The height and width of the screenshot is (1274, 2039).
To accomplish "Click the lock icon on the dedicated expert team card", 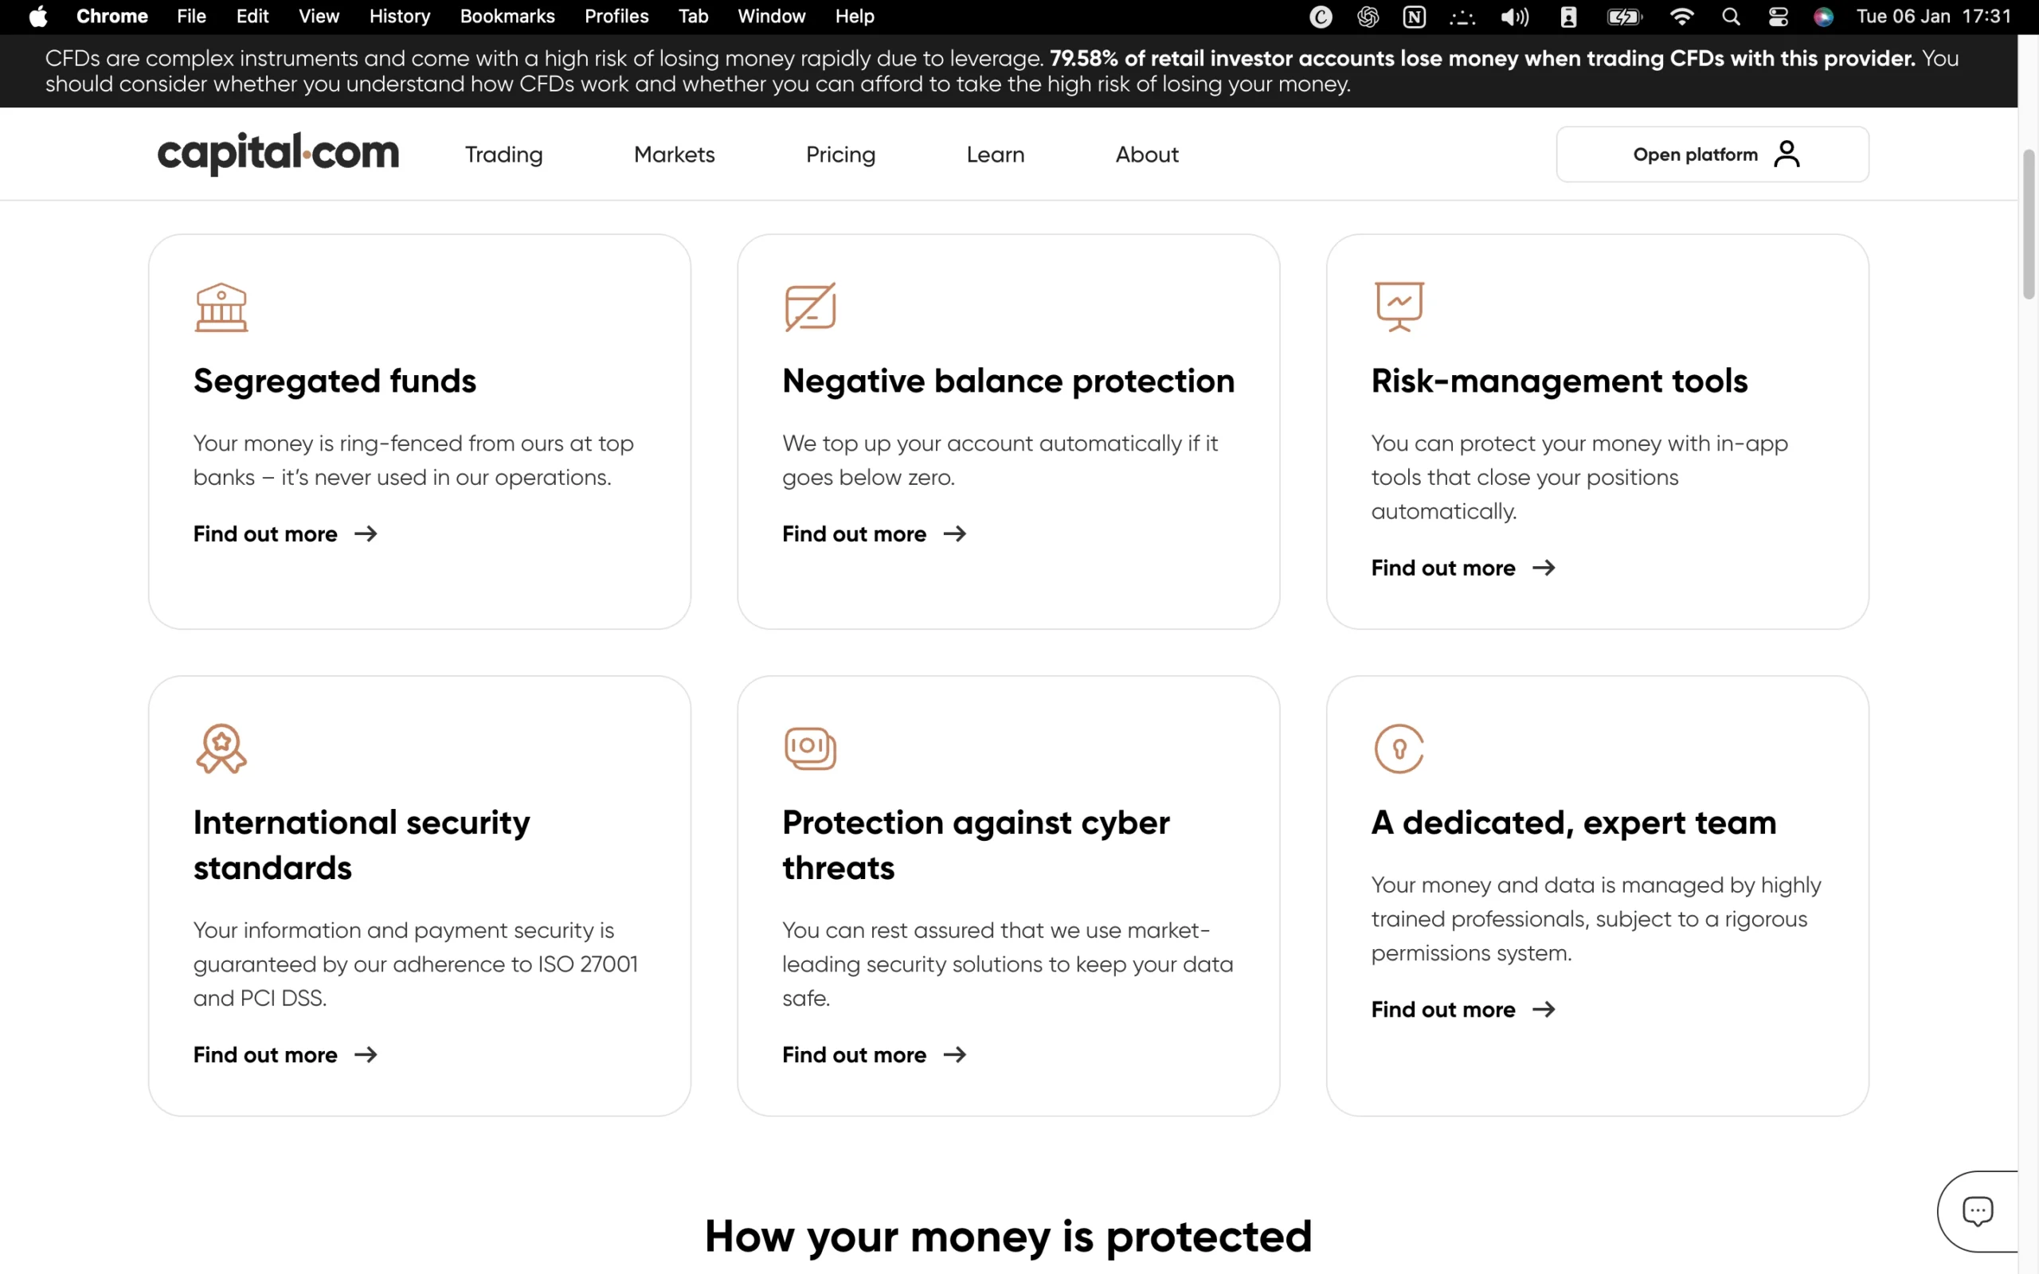I will pos(1399,748).
